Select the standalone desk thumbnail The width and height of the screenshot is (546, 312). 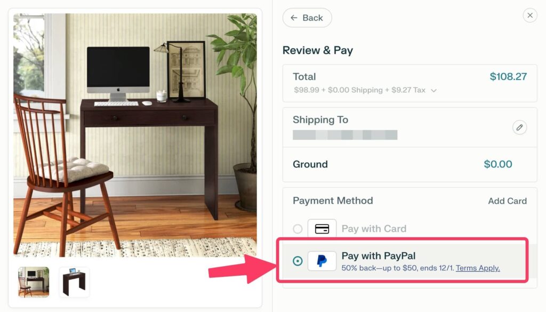click(74, 282)
